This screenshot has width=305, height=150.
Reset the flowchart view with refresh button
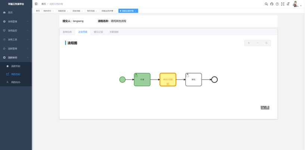pos(266,43)
